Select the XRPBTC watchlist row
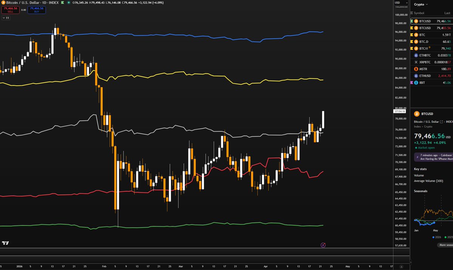The width and height of the screenshot is (453, 270). [431, 62]
